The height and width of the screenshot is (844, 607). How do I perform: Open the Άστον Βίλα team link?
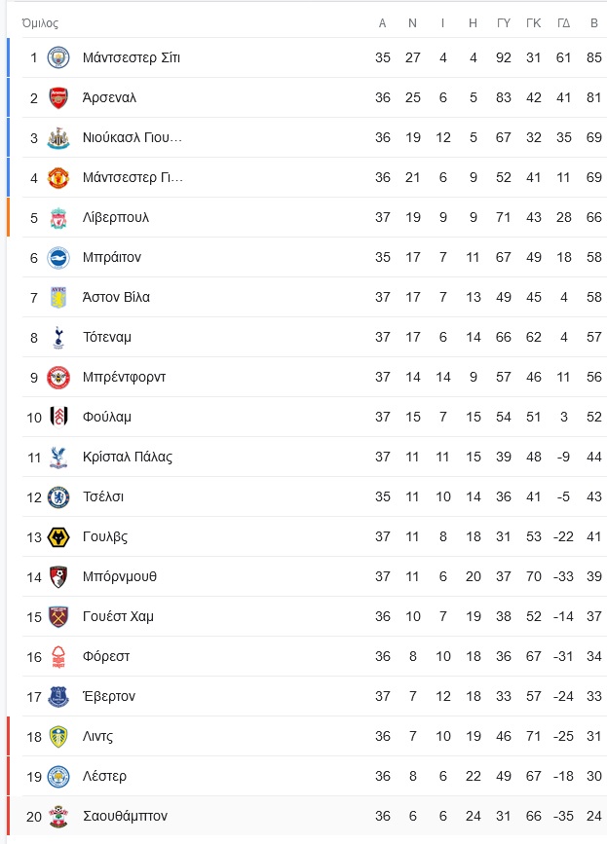pyautogui.click(x=116, y=297)
